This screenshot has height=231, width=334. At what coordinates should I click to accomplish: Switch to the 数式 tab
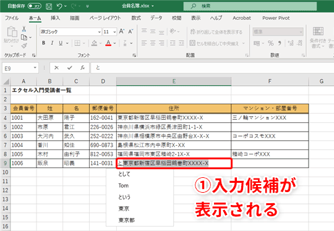coord(136,18)
